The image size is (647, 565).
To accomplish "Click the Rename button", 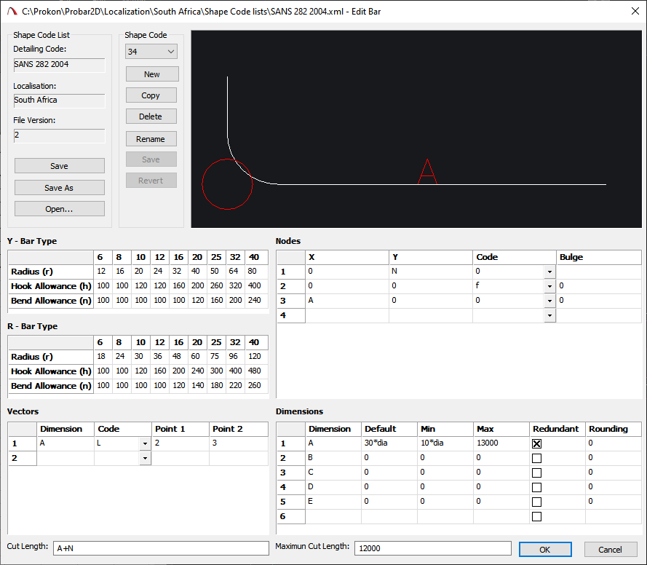I will 151,138.
